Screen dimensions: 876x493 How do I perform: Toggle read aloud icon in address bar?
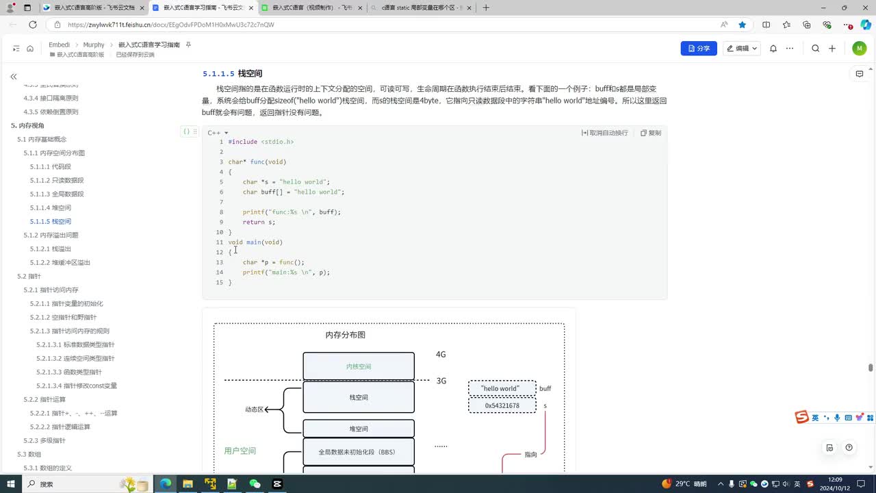point(724,25)
